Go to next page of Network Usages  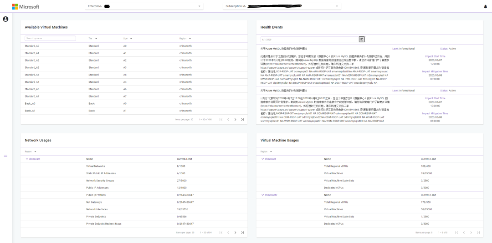pos(236,233)
